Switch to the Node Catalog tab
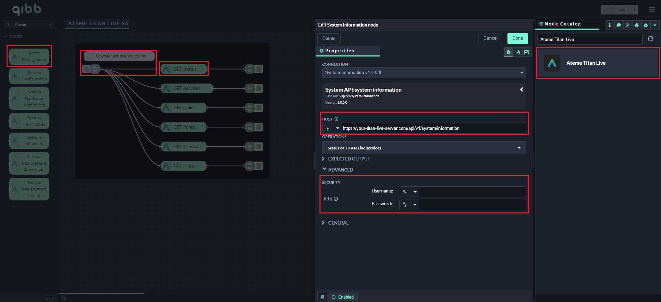Viewport: 661px width, 302px height. coord(563,24)
